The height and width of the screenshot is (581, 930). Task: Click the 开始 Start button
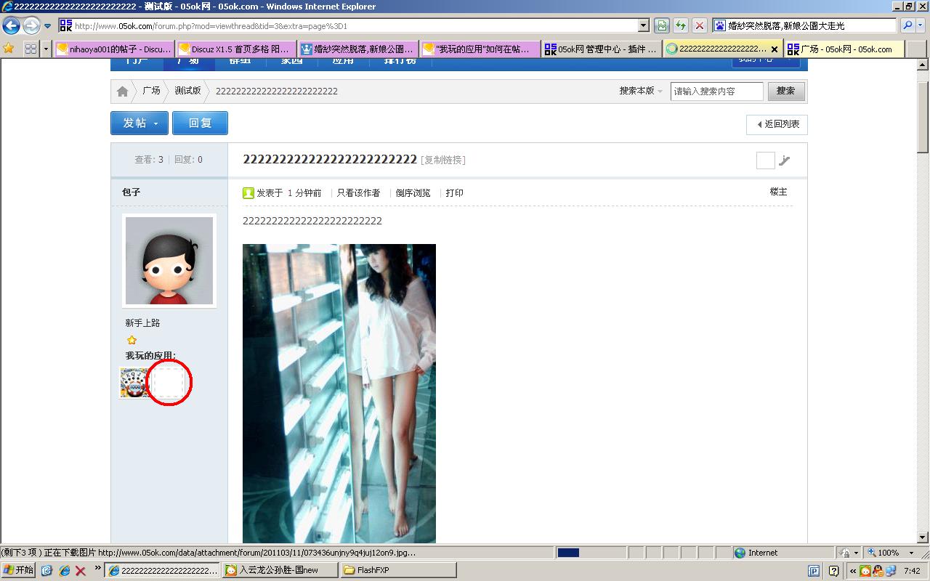(x=18, y=570)
